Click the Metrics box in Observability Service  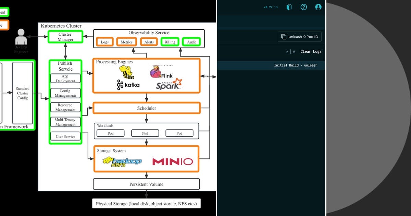coord(126,42)
